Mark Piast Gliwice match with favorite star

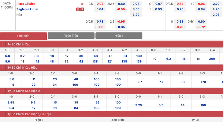click(82, 4)
